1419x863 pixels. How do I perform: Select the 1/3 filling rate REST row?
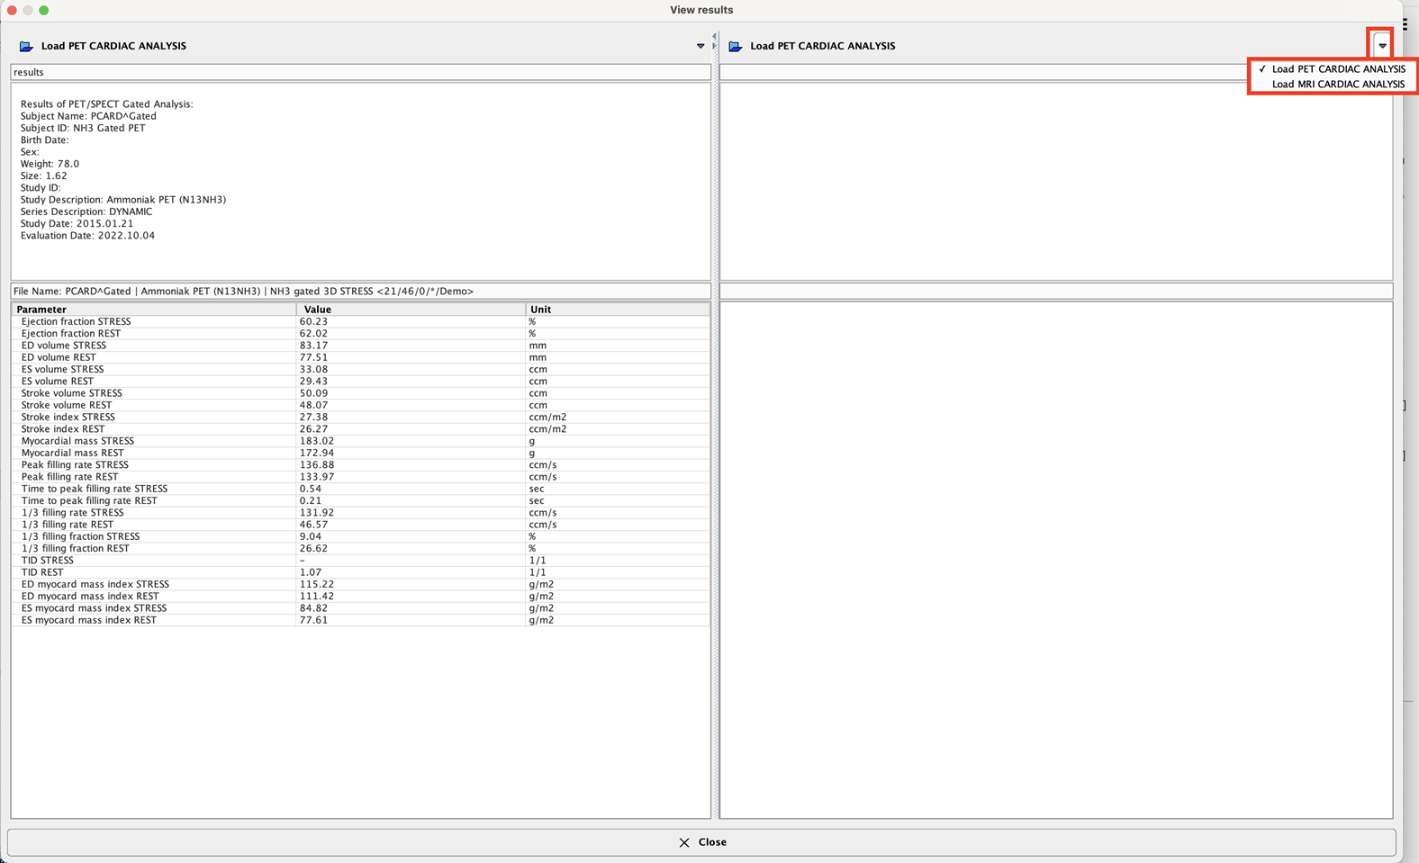(x=360, y=524)
